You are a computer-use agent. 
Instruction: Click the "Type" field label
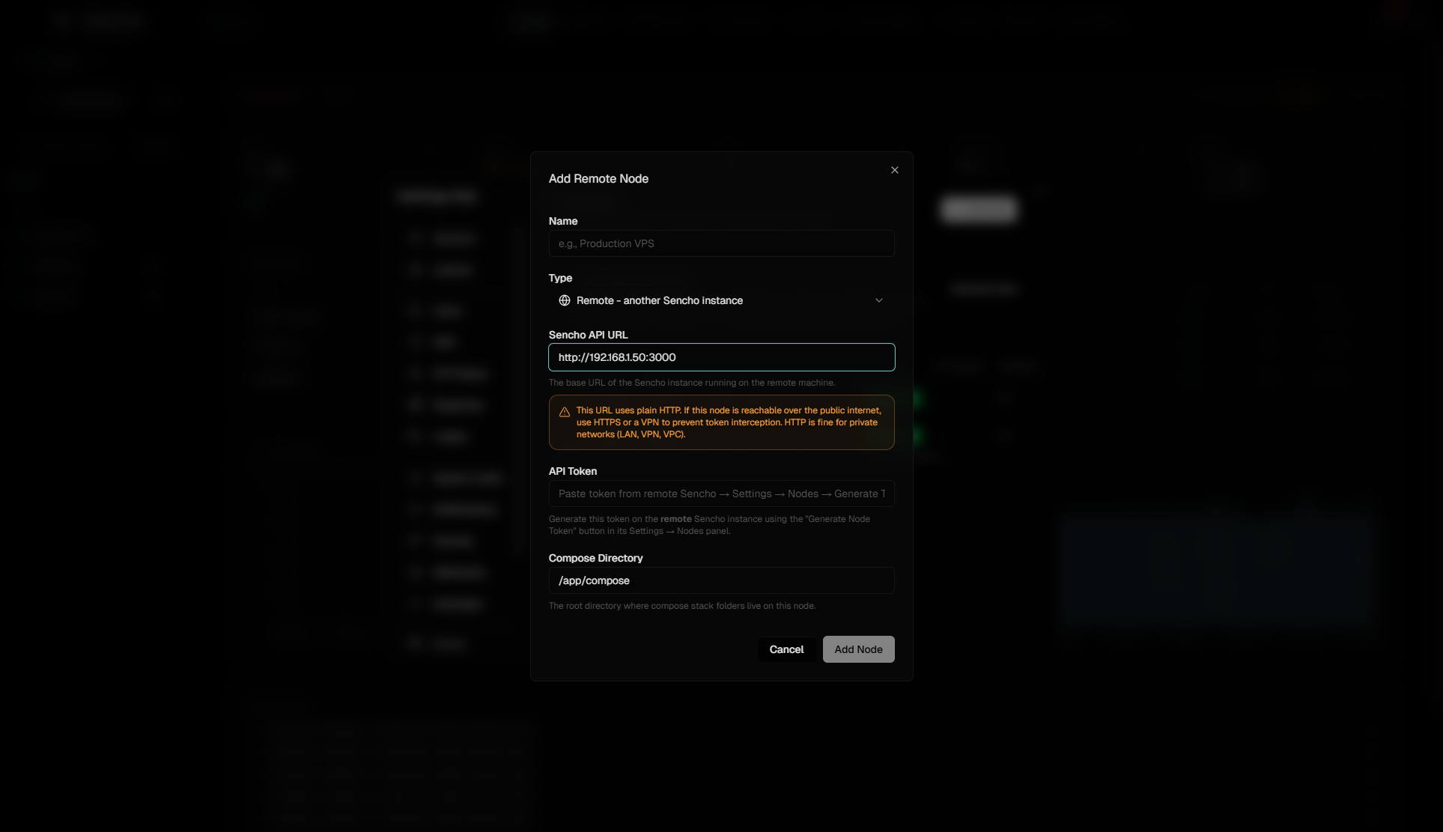[560, 278]
